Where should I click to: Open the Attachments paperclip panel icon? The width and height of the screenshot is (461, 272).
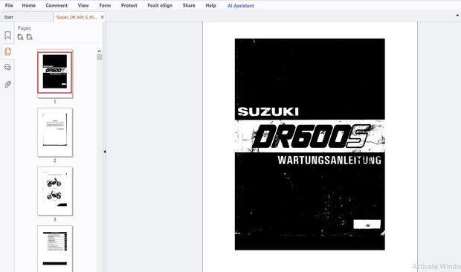pyautogui.click(x=7, y=85)
